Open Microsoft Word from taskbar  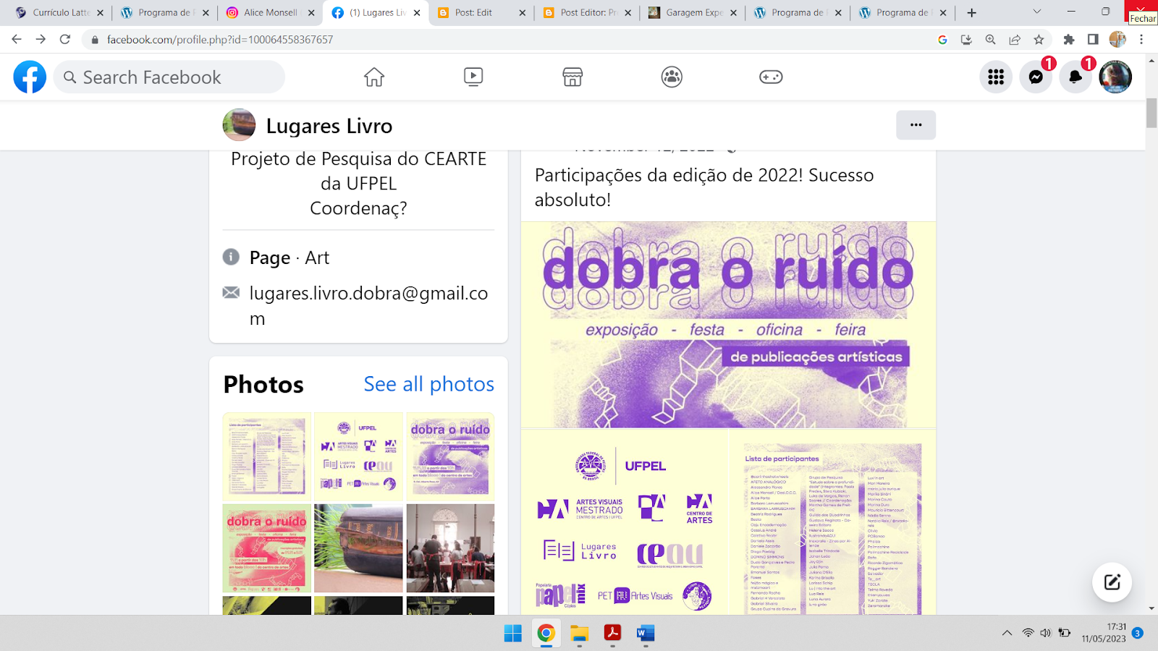tap(646, 634)
